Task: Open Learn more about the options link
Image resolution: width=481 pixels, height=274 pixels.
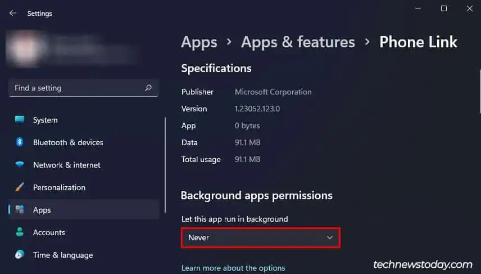Action: [x=233, y=268]
